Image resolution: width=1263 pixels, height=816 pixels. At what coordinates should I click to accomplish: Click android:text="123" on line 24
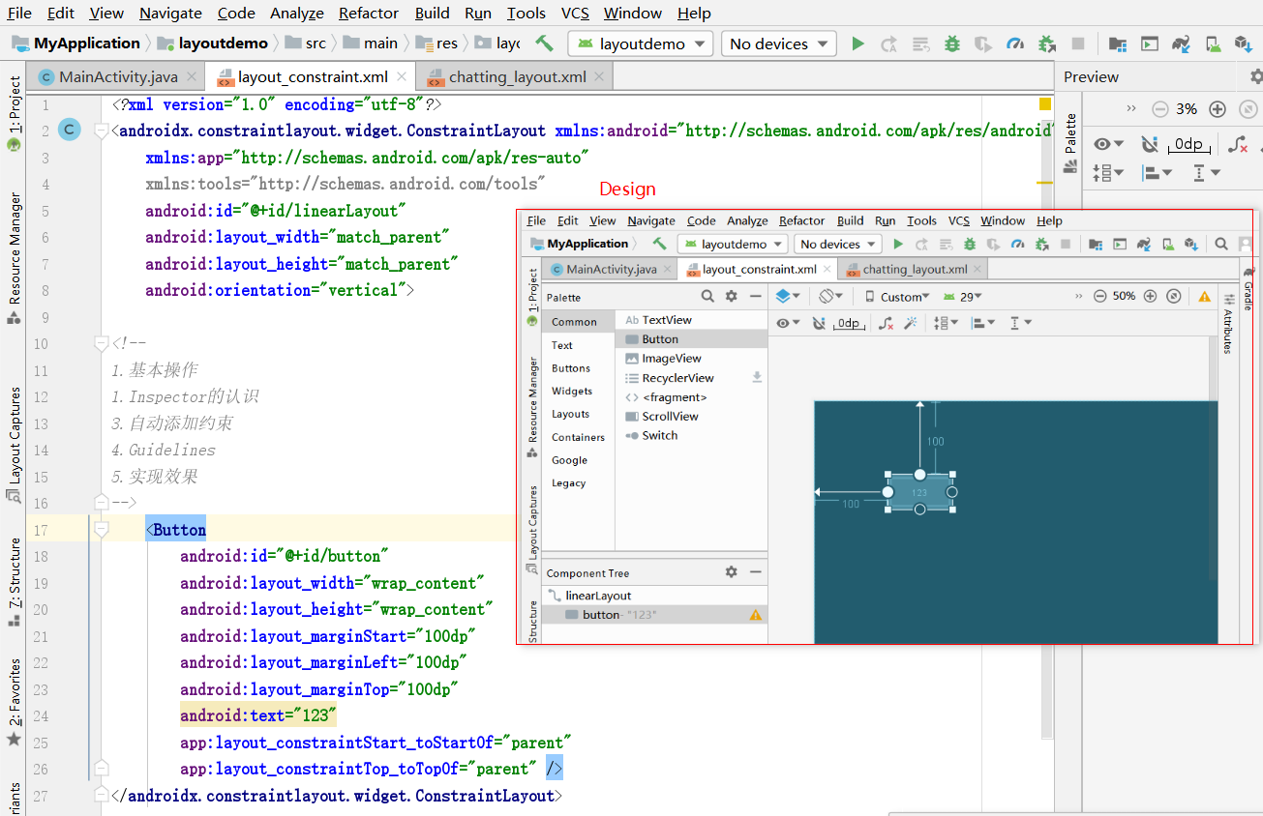click(x=258, y=715)
